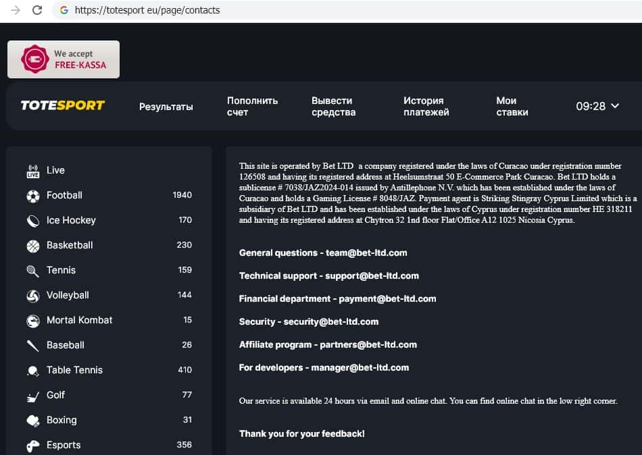This screenshot has width=642, height=455.
Task: Click the Volleyball count 144
Action: pyautogui.click(x=184, y=295)
